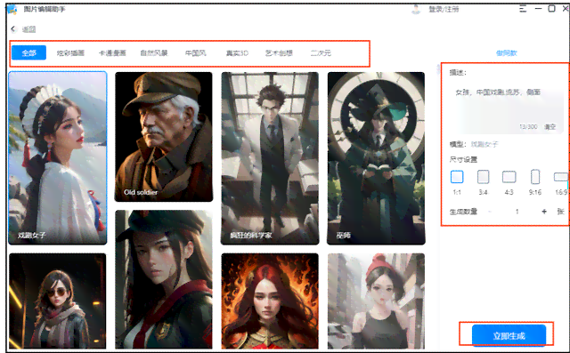The width and height of the screenshot is (570, 353).
Task: Switch to the 炫彩插画 category tab
Action: [x=70, y=53]
